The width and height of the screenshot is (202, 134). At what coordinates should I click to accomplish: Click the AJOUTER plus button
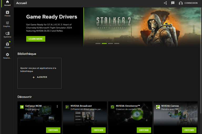coord(40,77)
